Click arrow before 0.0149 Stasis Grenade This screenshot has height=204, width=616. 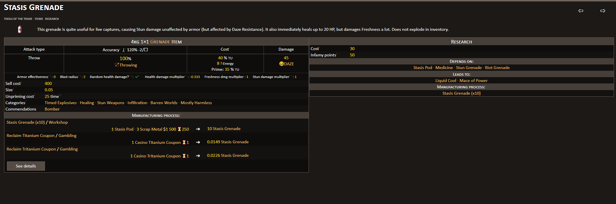click(198, 142)
